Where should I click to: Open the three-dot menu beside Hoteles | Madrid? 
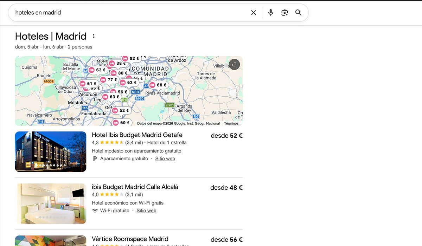pyautogui.click(x=94, y=36)
